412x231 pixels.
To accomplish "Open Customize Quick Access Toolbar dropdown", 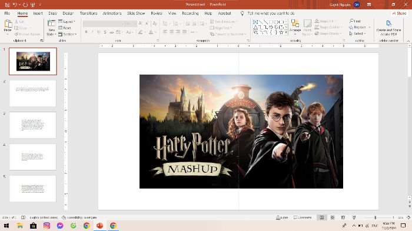I will pyautogui.click(x=40, y=5).
